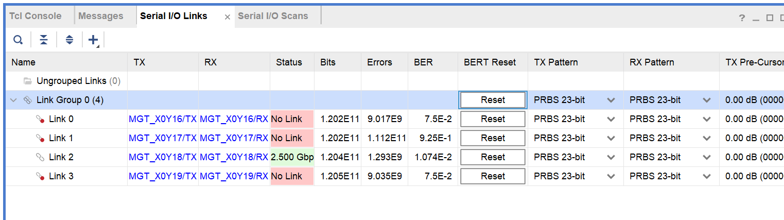Open the MGT_X0Y16/TX link
Viewport: 784px width, 220px height.
tap(163, 119)
